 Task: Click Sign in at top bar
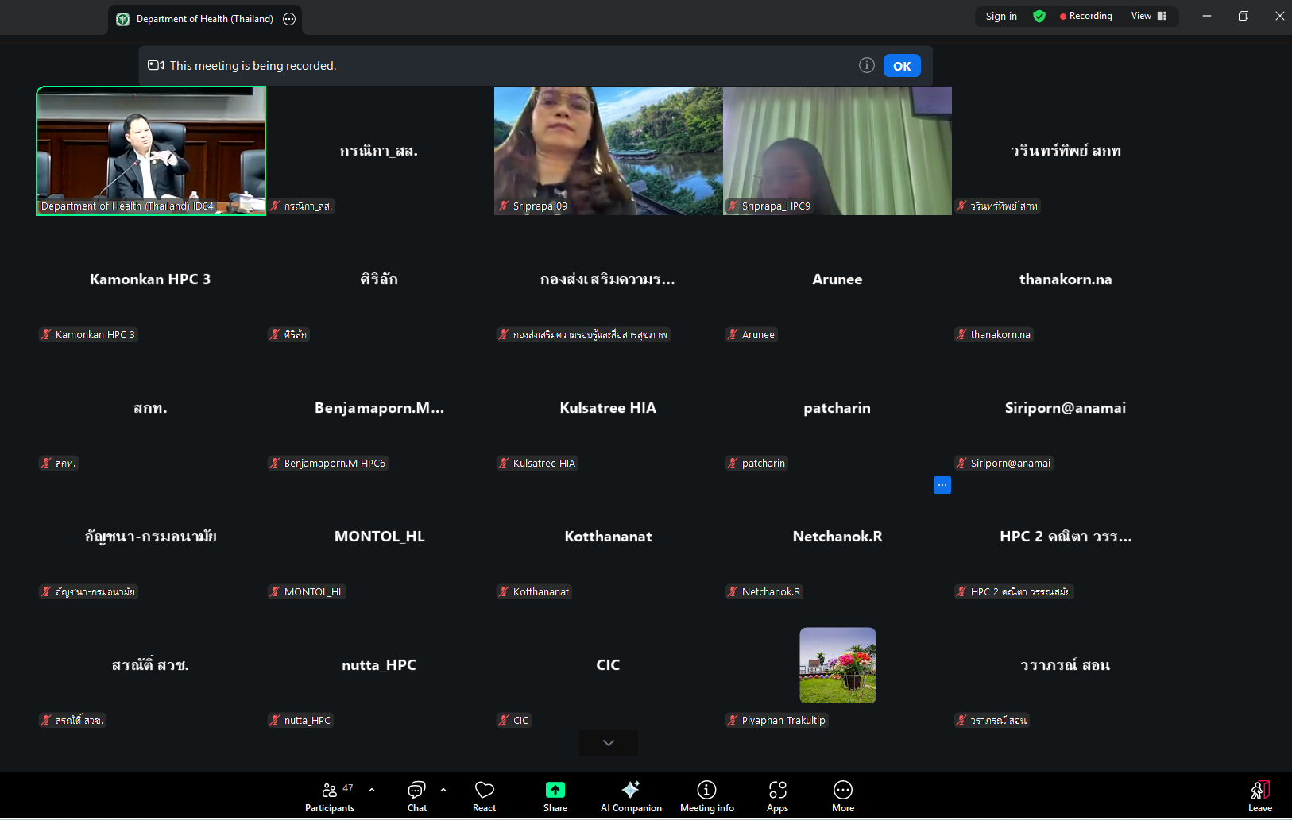[1001, 16]
